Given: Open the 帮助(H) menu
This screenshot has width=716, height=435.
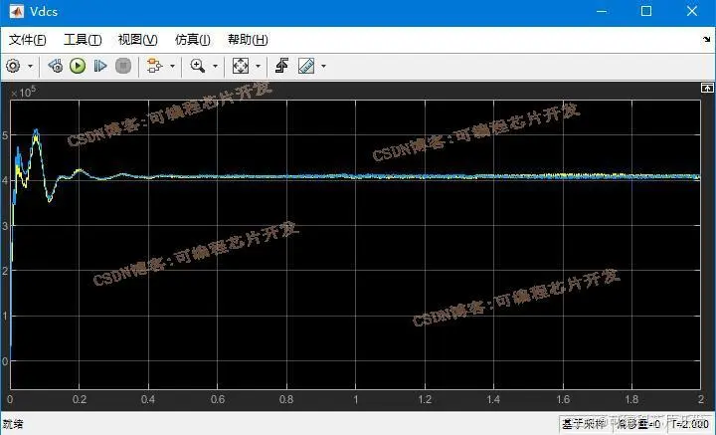Looking at the screenshot, I should 248,40.
